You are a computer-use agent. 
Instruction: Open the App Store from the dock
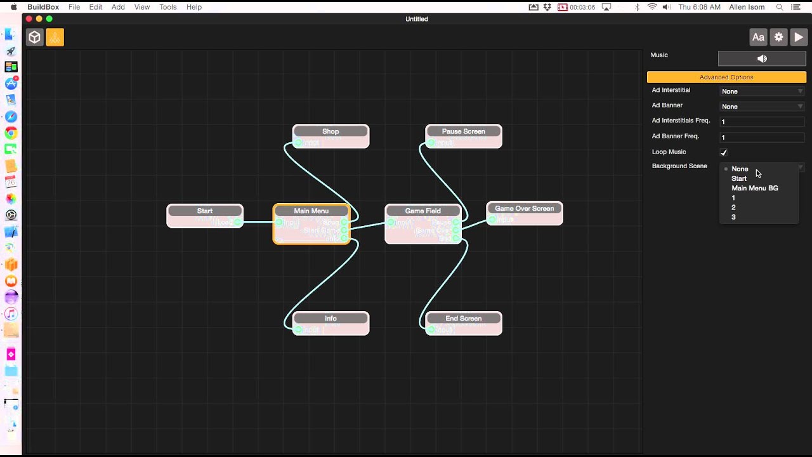tap(11, 84)
